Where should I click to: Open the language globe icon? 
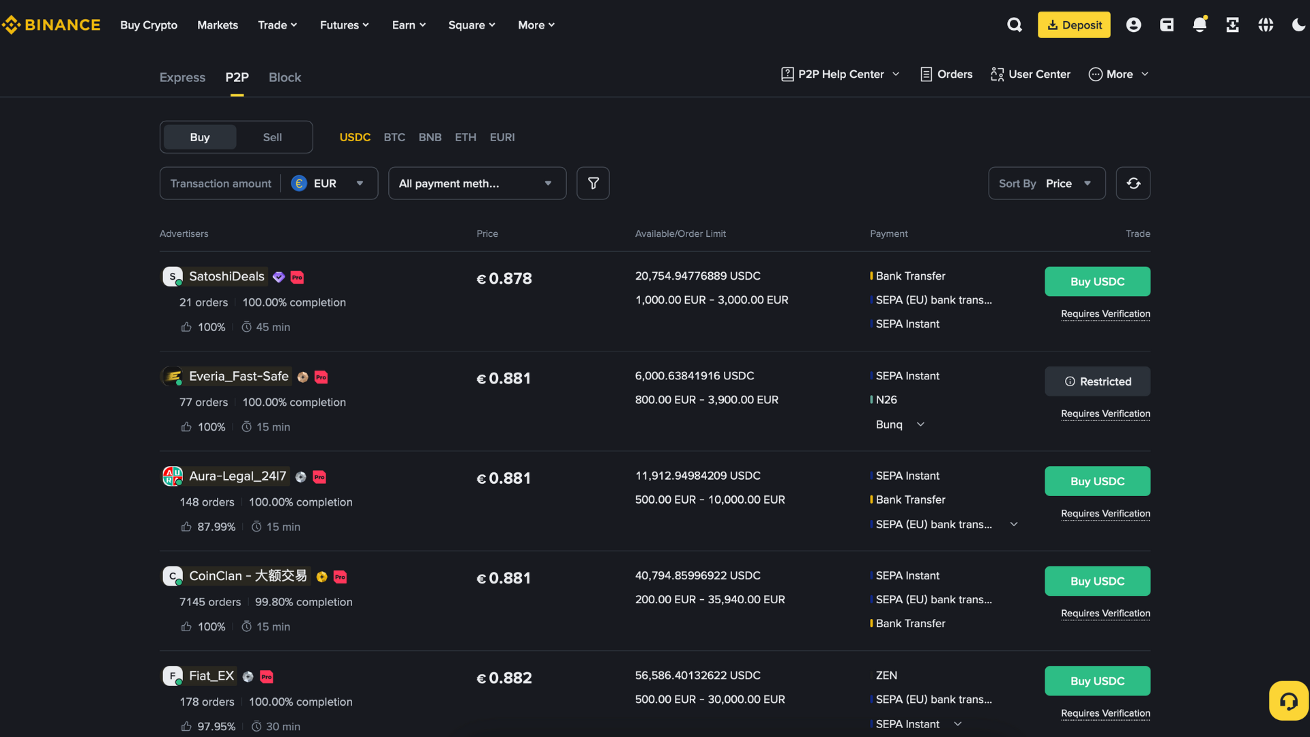[x=1266, y=25]
